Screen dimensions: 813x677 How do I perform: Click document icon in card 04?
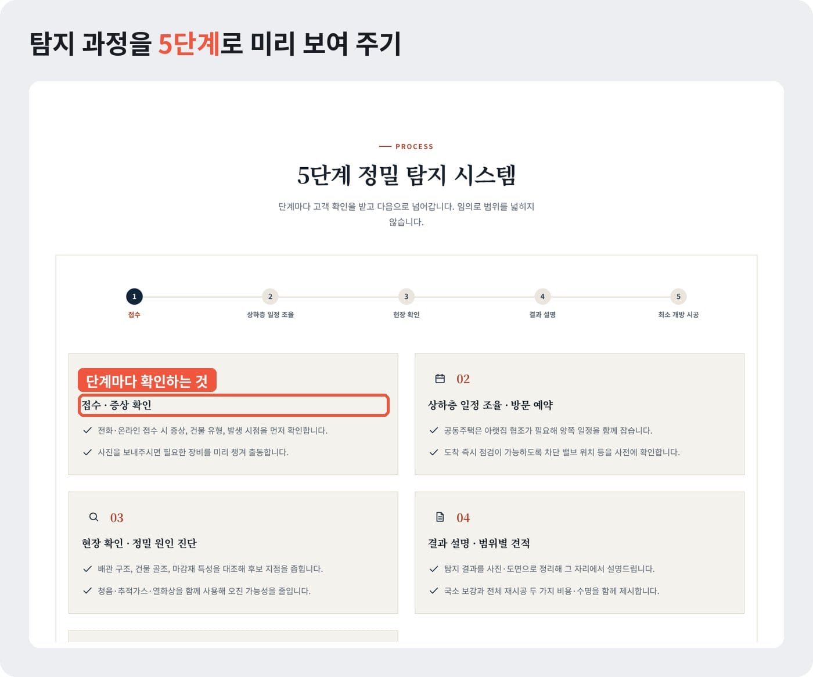(x=440, y=517)
